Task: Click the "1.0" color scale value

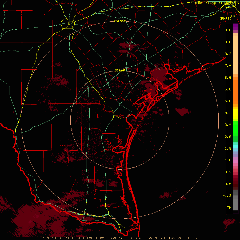Action: 228,160
